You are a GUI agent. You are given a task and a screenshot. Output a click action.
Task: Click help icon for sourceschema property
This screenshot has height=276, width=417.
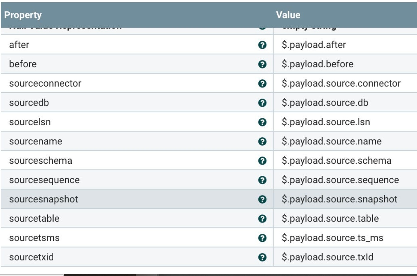point(262,161)
